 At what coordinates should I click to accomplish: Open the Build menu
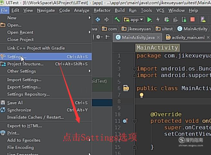[120, 10]
